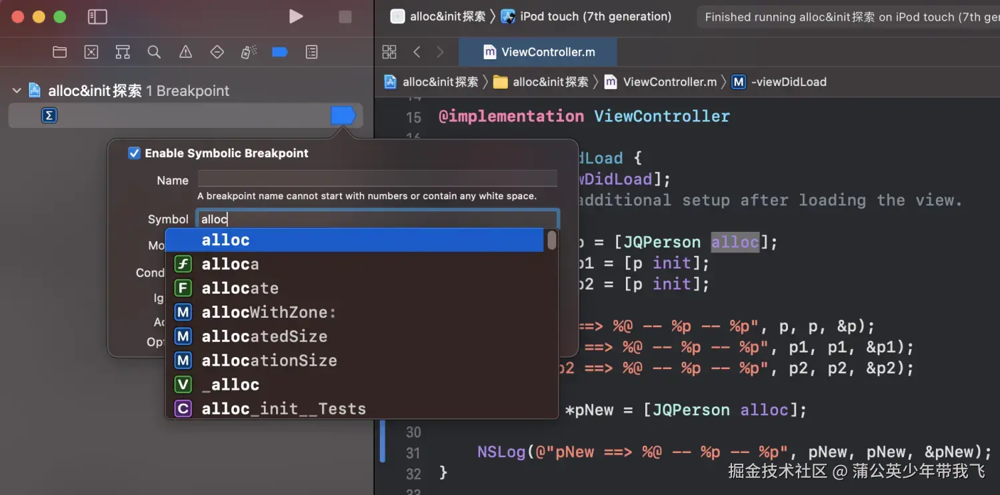This screenshot has width=1000, height=495.
Task: Open the Find navigator magnifier
Action: (154, 52)
